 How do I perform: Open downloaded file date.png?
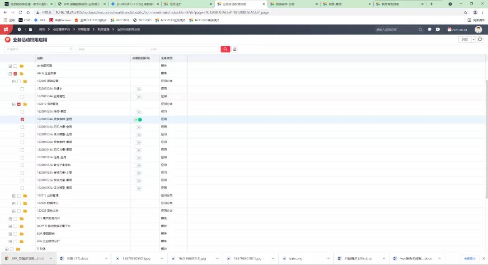[296, 259]
